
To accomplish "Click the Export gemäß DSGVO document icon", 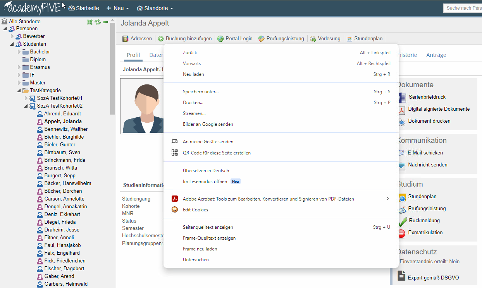I will coord(402,276).
